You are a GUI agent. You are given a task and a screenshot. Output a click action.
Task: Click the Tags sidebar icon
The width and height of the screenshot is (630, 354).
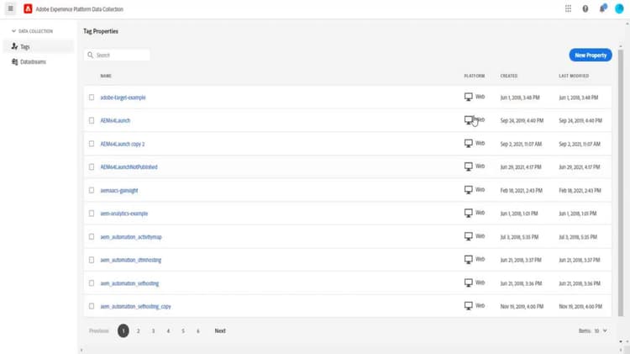15,46
